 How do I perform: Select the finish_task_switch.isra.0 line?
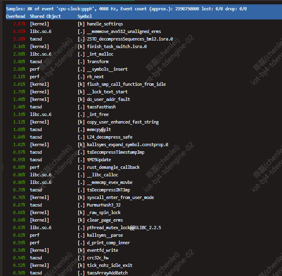(x=117, y=46)
